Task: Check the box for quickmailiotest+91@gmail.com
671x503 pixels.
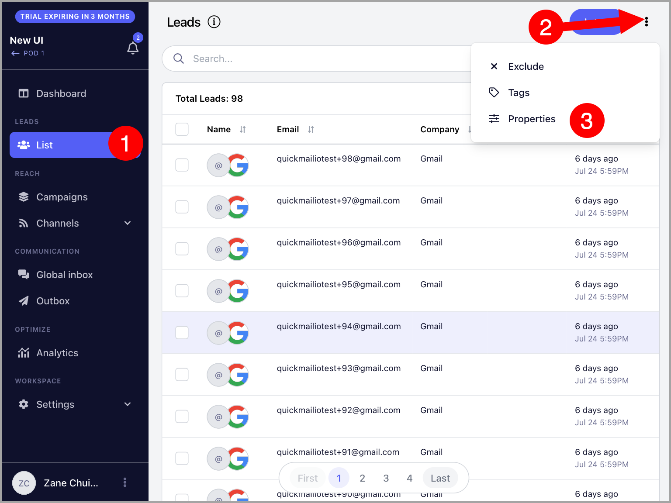Action: (182, 458)
